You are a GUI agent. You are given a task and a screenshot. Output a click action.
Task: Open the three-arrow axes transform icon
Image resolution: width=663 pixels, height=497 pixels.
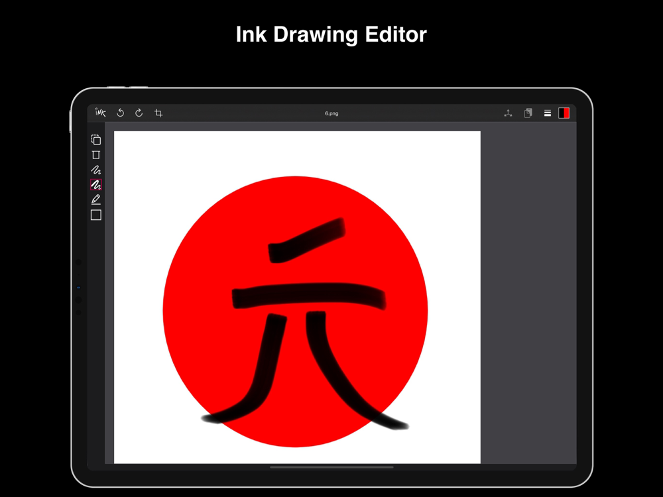coord(509,113)
